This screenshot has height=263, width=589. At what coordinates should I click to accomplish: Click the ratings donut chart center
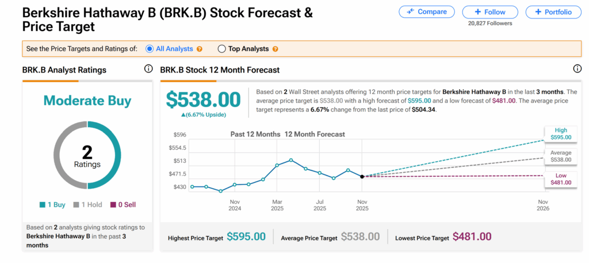[87, 155]
